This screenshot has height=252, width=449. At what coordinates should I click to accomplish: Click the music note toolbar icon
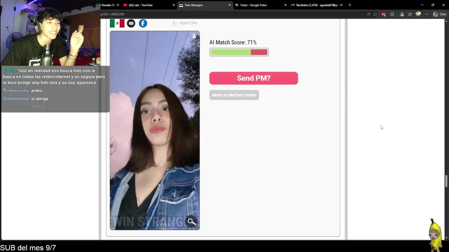click(402, 14)
